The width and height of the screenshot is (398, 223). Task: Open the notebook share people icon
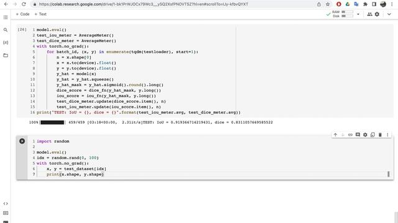tap(369, 14)
